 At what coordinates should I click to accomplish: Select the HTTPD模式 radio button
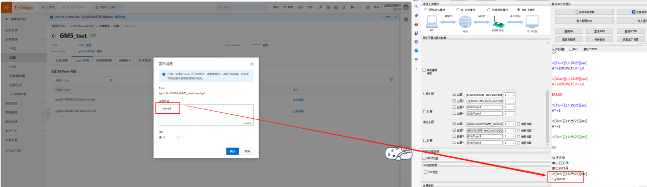(x=457, y=9)
